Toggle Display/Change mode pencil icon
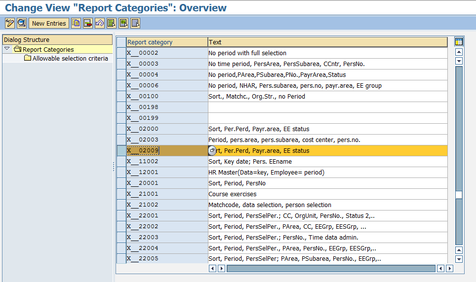The height and width of the screenshot is (282, 476). [10, 23]
